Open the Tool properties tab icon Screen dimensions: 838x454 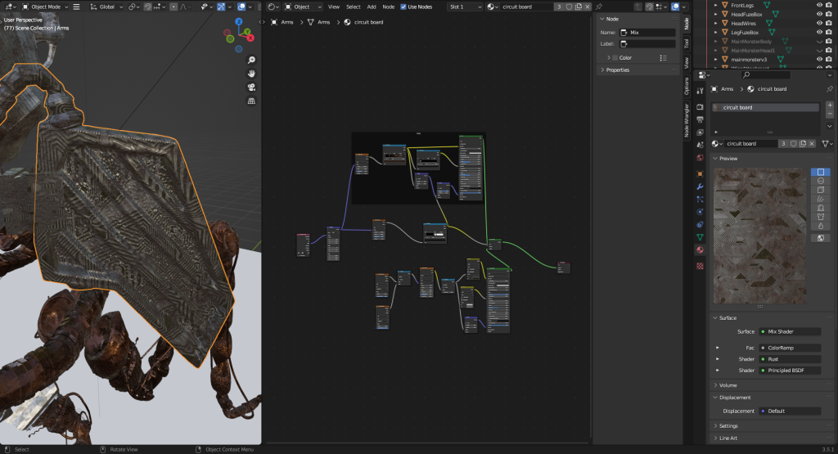point(701,91)
